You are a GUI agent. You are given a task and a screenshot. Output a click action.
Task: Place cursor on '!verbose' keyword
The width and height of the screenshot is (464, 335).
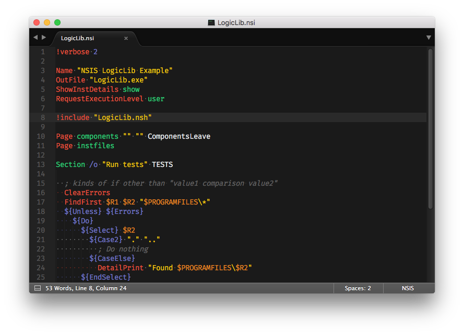73,52
